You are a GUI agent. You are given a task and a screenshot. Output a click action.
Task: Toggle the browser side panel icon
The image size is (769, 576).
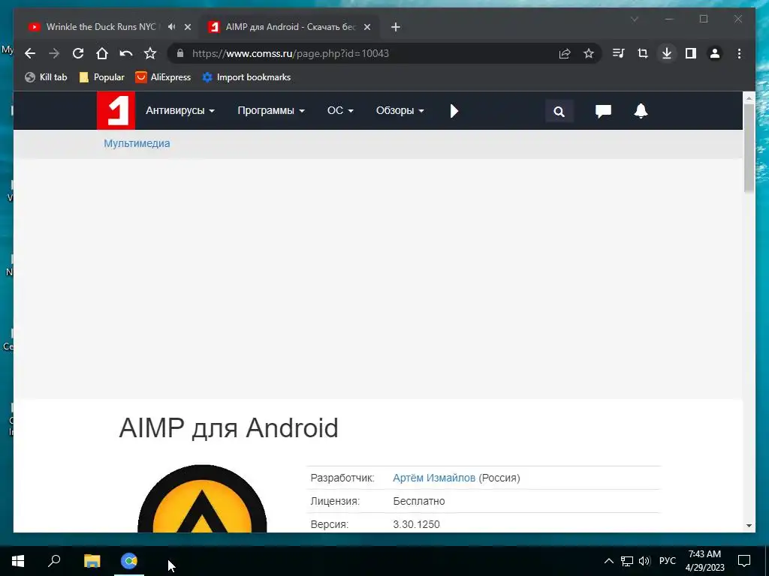691,53
